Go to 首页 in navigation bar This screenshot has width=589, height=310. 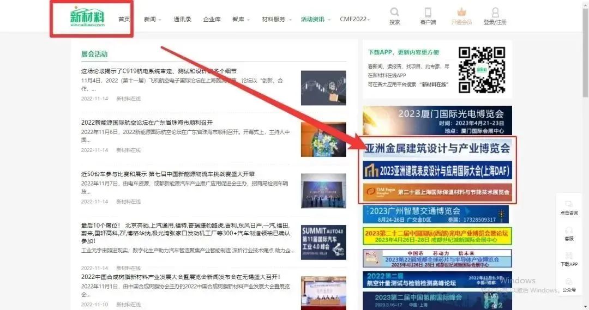point(124,19)
